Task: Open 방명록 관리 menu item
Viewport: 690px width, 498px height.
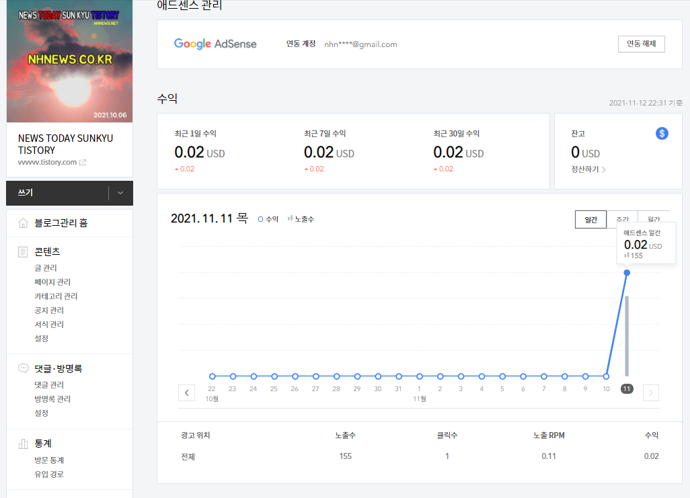Action: pyautogui.click(x=52, y=399)
